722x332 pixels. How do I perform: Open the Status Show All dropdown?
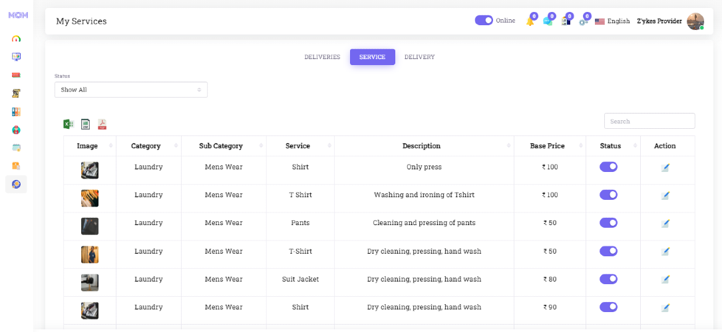(x=131, y=90)
